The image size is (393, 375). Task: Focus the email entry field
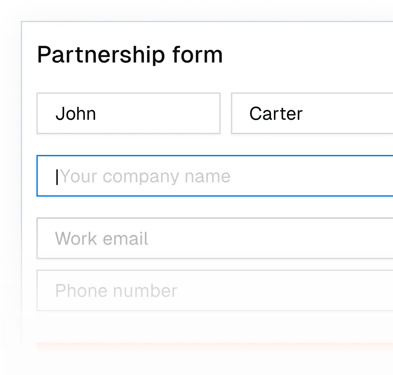pyautogui.click(x=195, y=238)
